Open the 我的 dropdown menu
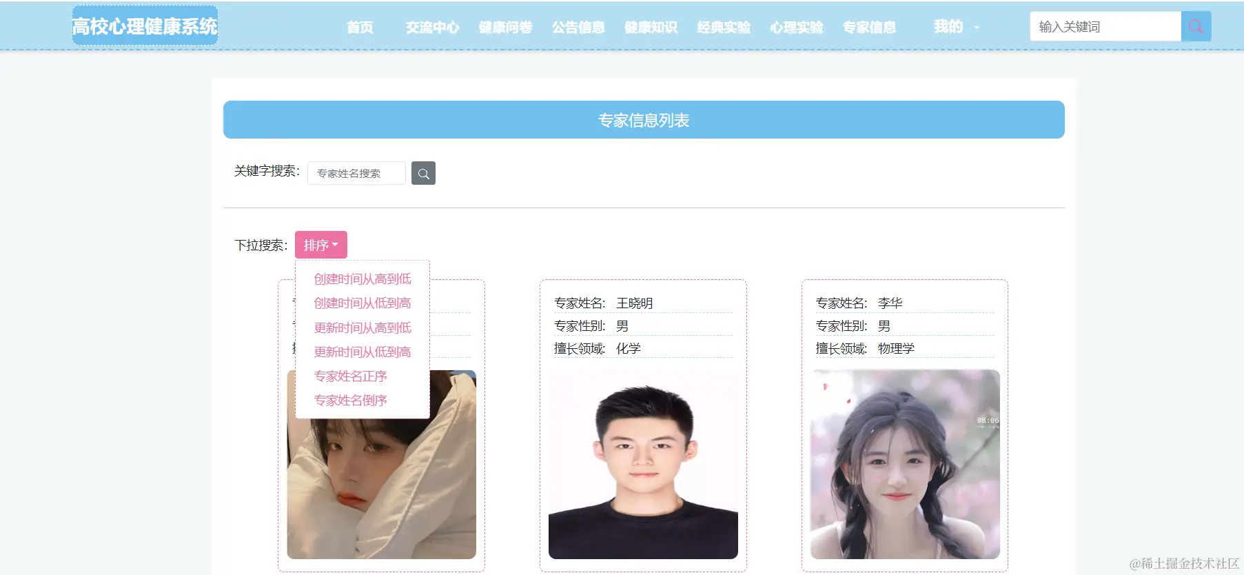1244x575 pixels. click(956, 27)
